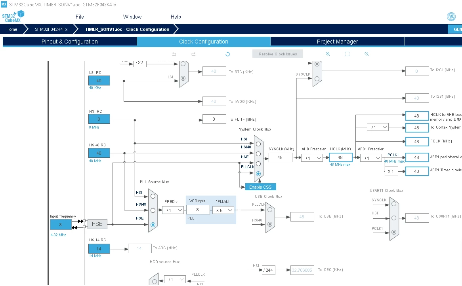Click the undo arrow icon in toolbar
This screenshot has width=462, height=286.
pyautogui.click(x=174, y=54)
